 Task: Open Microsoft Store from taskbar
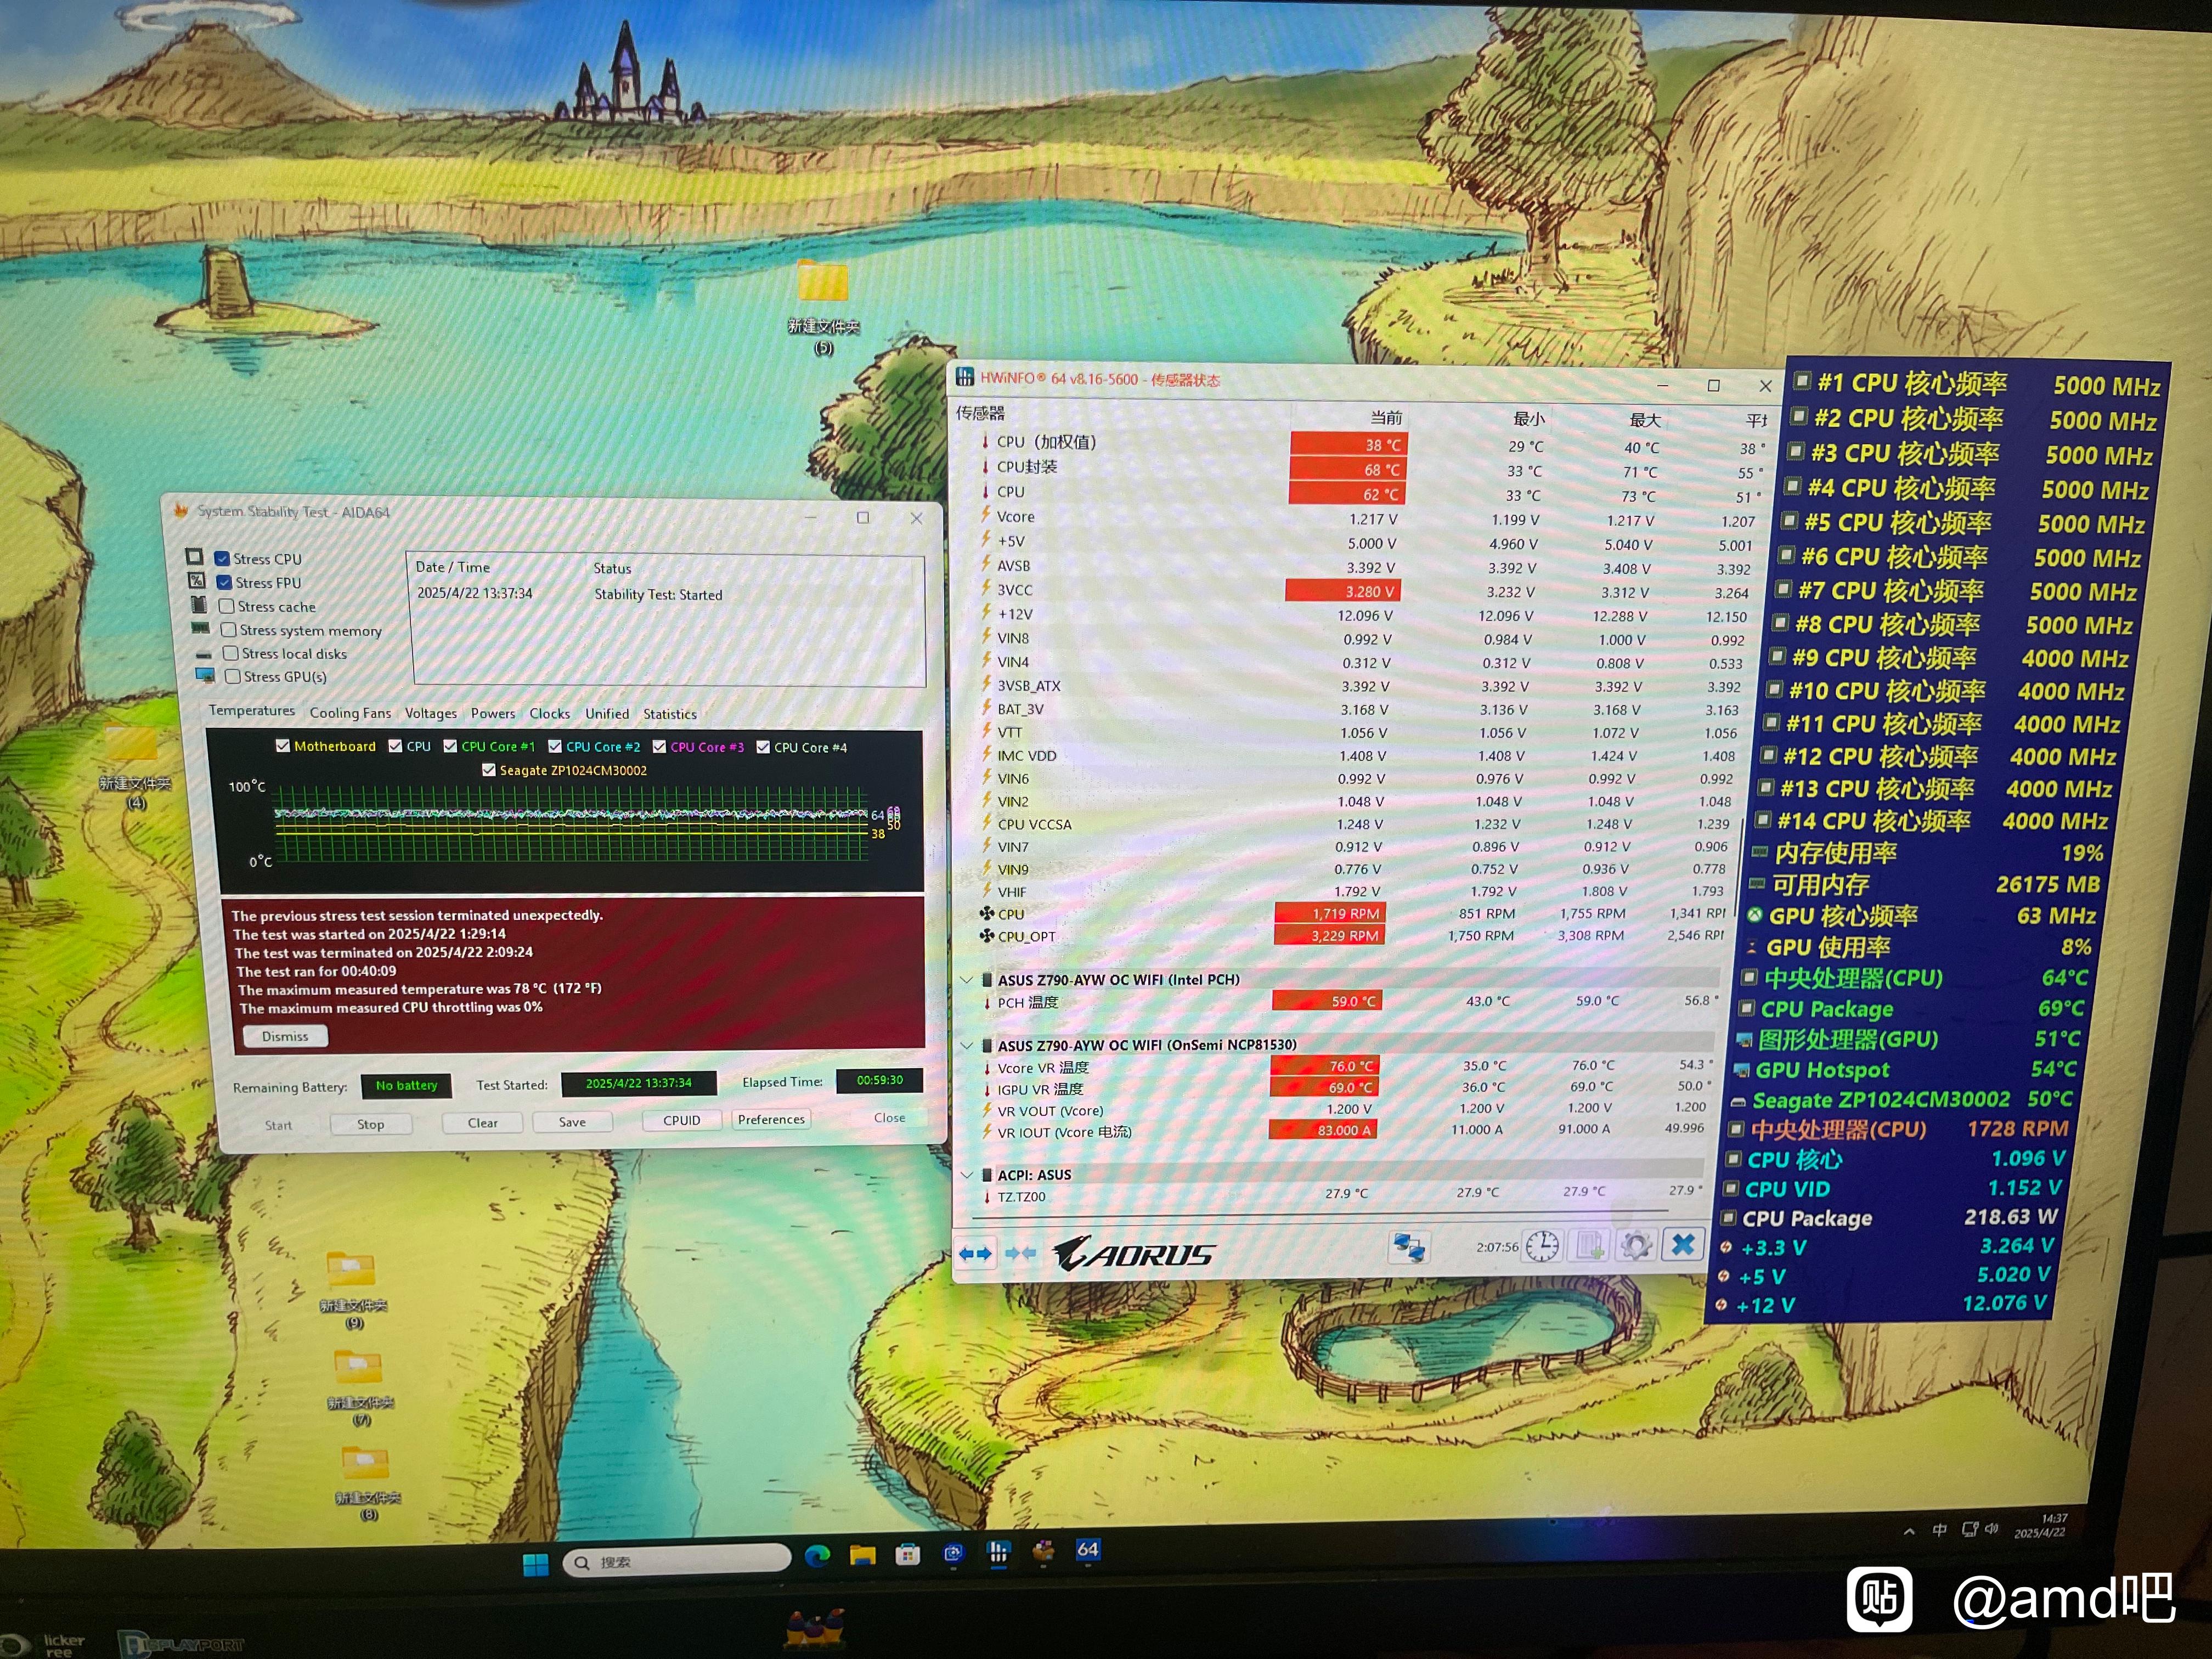click(x=907, y=1554)
